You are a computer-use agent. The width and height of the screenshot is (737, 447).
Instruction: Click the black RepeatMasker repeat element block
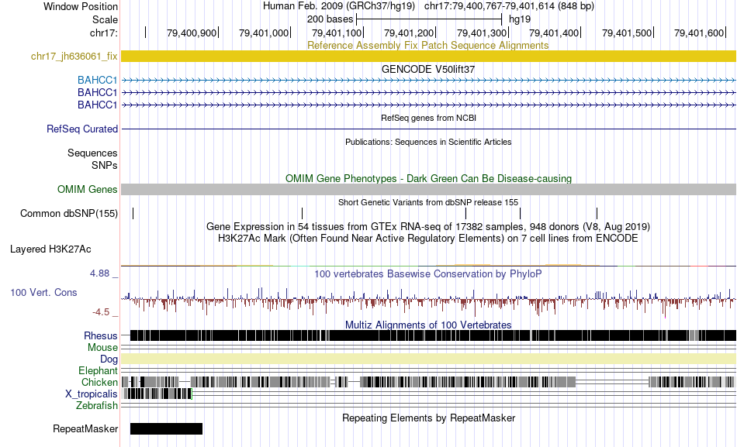[x=166, y=428]
